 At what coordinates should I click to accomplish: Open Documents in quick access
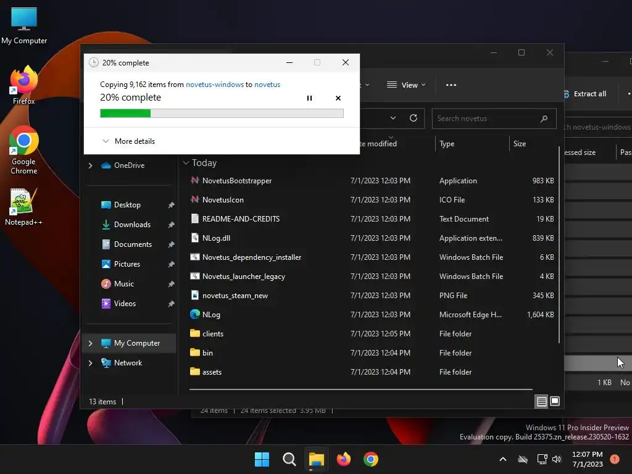coord(133,244)
